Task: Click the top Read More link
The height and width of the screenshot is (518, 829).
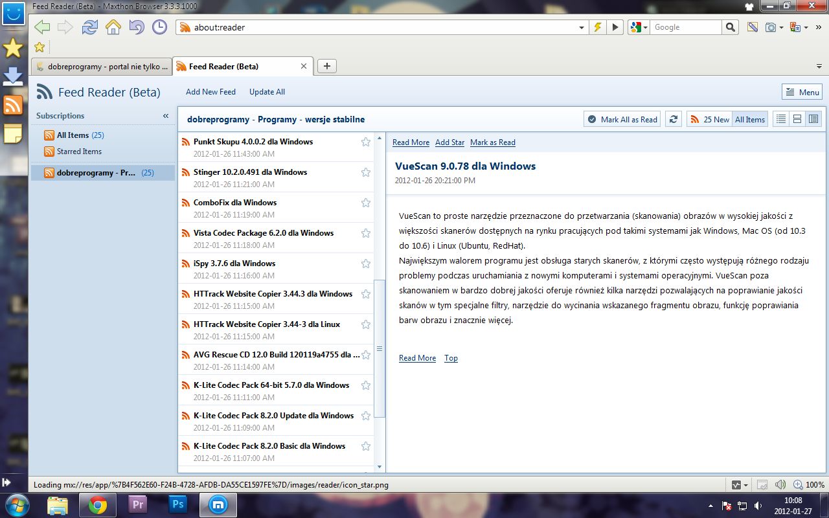Action: pyautogui.click(x=411, y=142)
